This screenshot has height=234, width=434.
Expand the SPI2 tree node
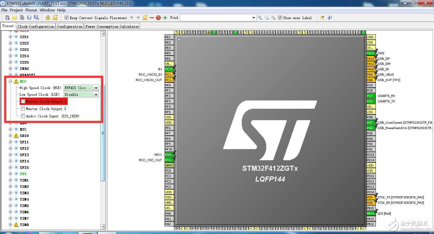tap(10, 148)
